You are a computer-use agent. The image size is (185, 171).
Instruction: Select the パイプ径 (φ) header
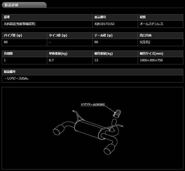point(13,36)
